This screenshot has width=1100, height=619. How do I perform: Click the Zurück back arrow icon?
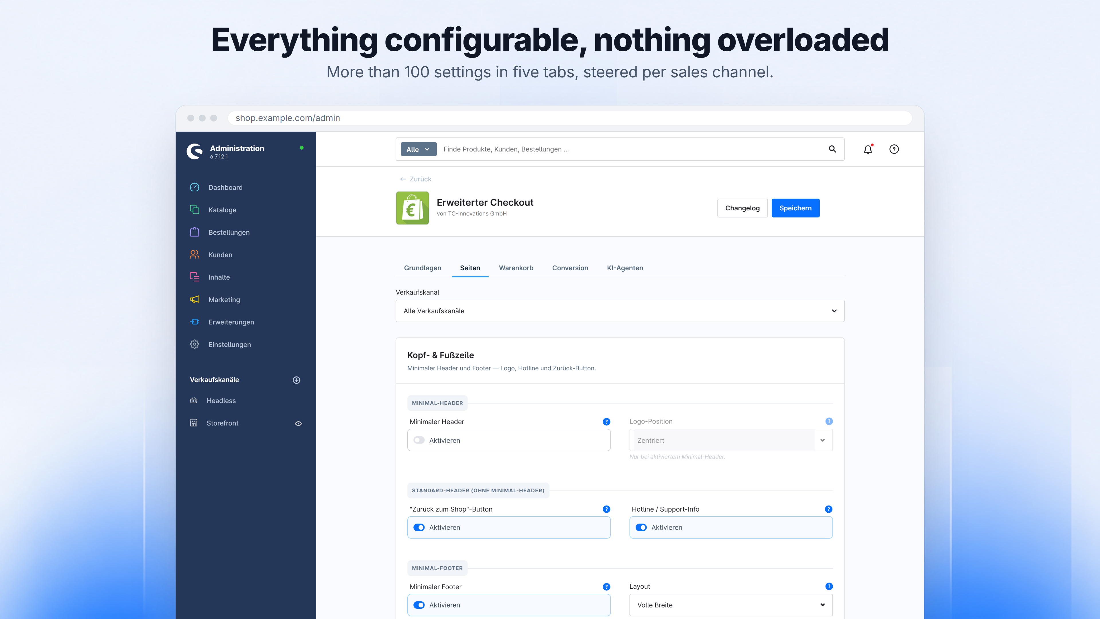tap(403, 179)
